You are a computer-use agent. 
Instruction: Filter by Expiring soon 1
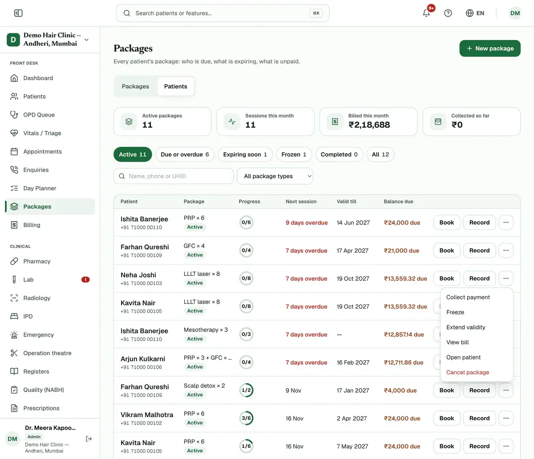tap(245, 154)
